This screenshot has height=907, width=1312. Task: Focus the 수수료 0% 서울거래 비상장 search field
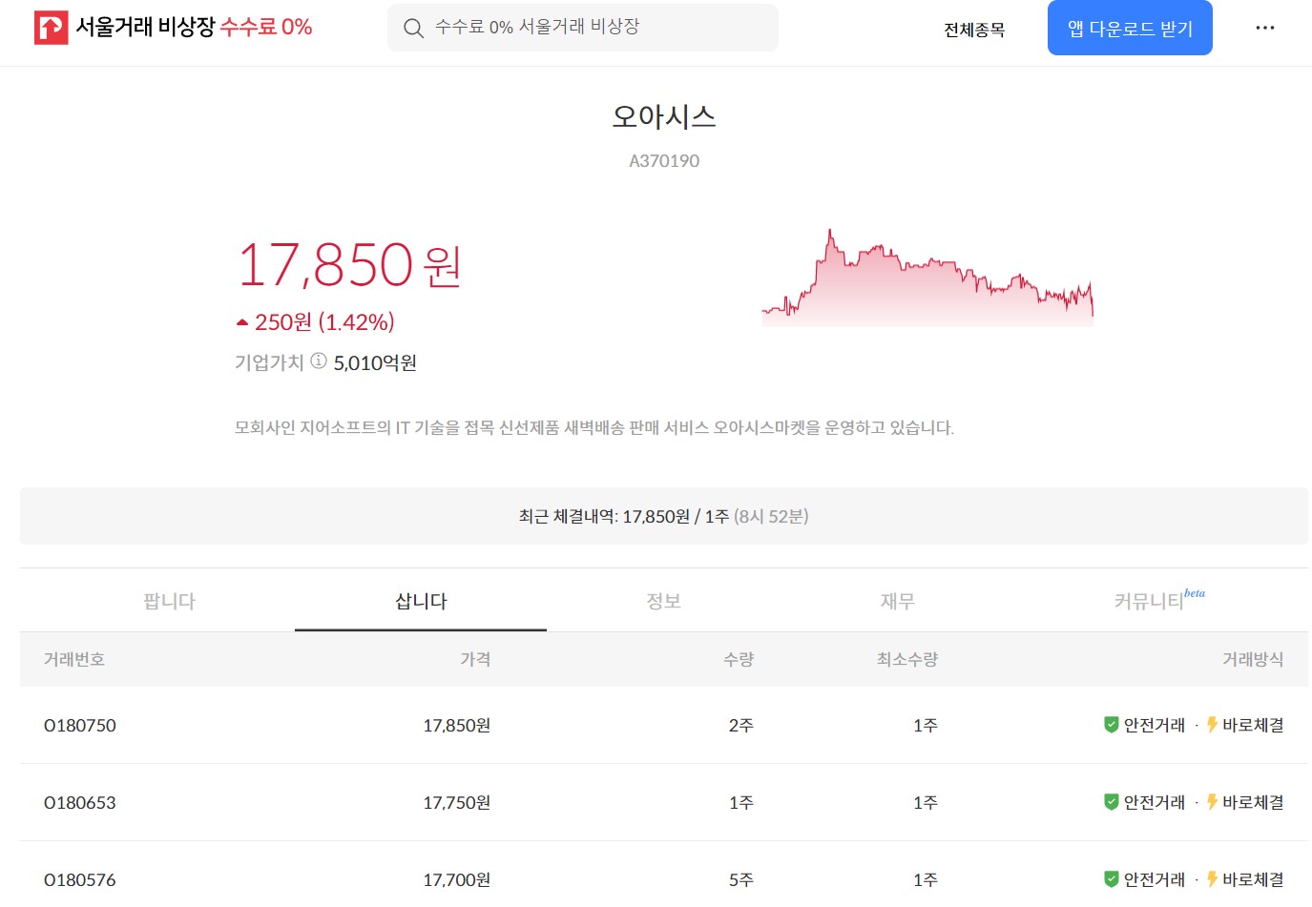(583, 28)
